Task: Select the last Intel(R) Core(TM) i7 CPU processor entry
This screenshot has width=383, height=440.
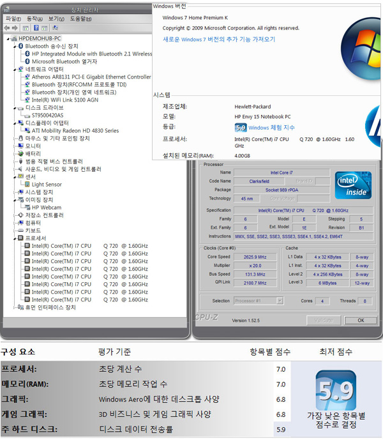Action: 89,300
